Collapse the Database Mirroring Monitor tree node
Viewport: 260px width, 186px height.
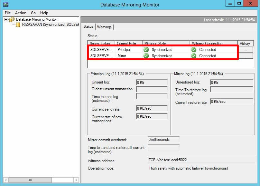[x=6, y=19]
